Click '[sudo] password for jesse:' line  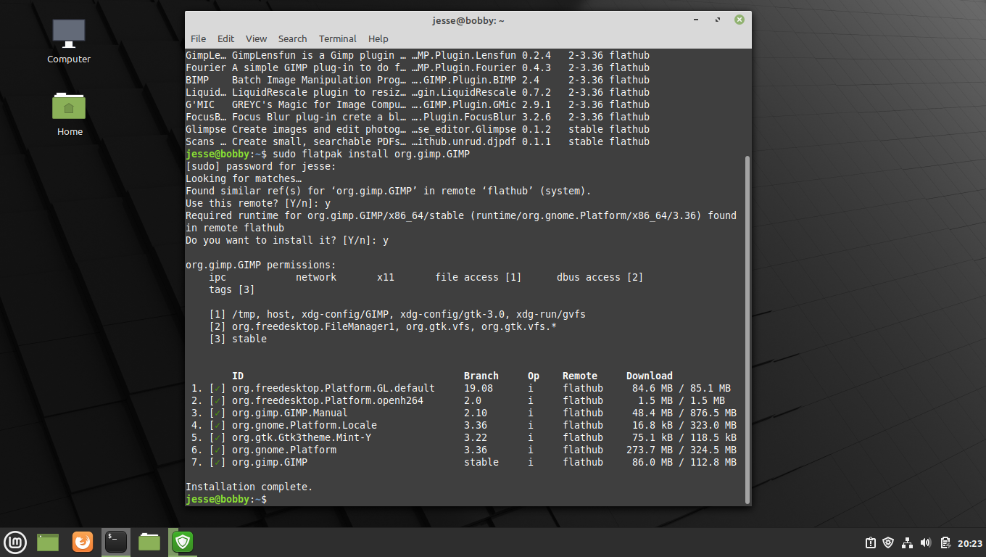(x=261, y=166)
